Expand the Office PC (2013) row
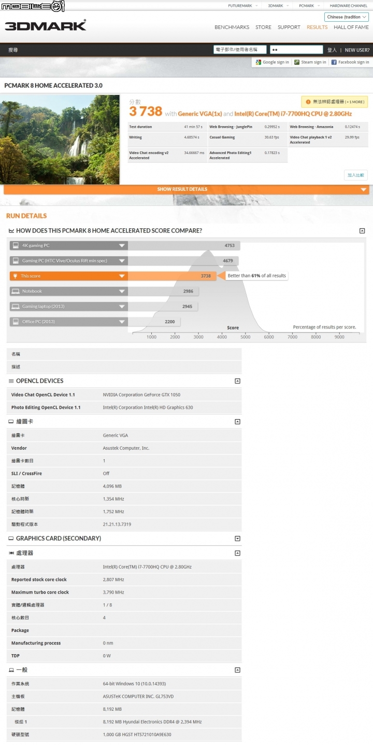Image resolution: width=373 pixels, height=745 pixels. [x=122, y=322]
